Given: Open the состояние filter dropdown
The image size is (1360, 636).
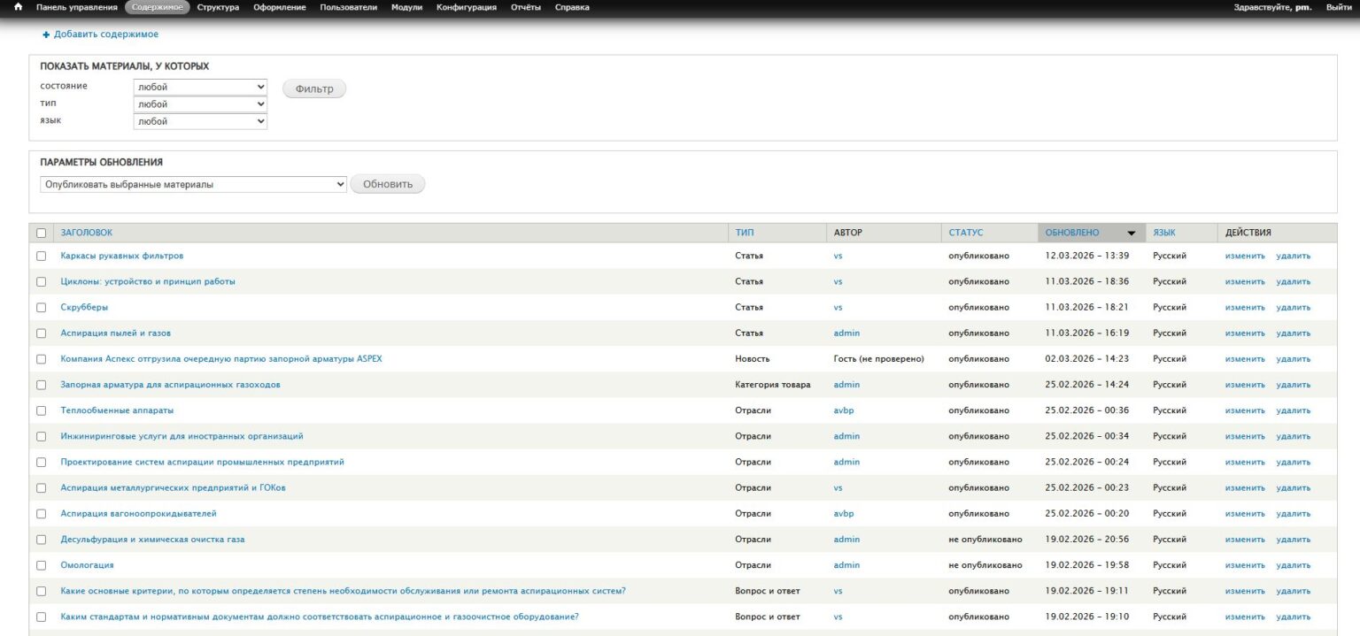Looking at the screenshot, I should point(200,87).
